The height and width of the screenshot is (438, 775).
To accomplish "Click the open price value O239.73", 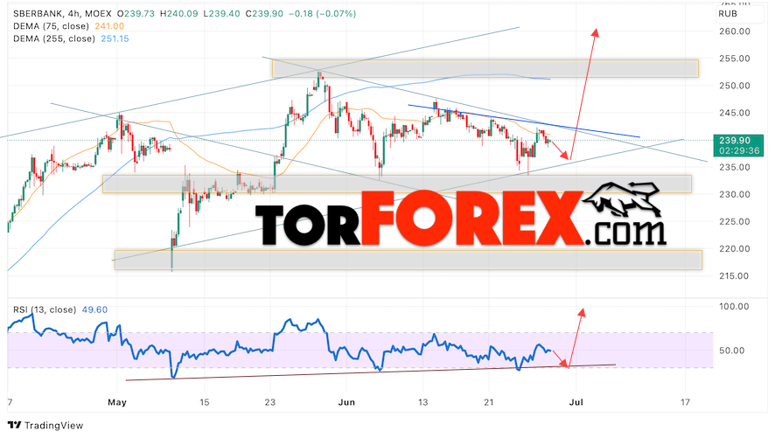I will point(136,14).
